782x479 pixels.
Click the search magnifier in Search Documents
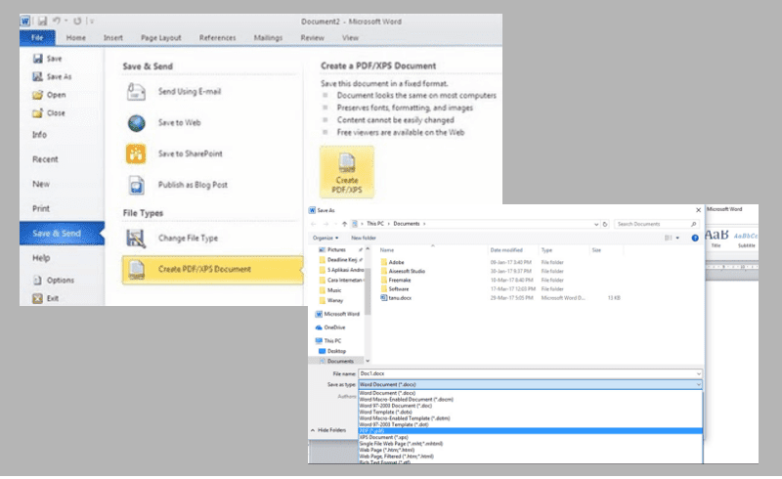click(693, 224)
